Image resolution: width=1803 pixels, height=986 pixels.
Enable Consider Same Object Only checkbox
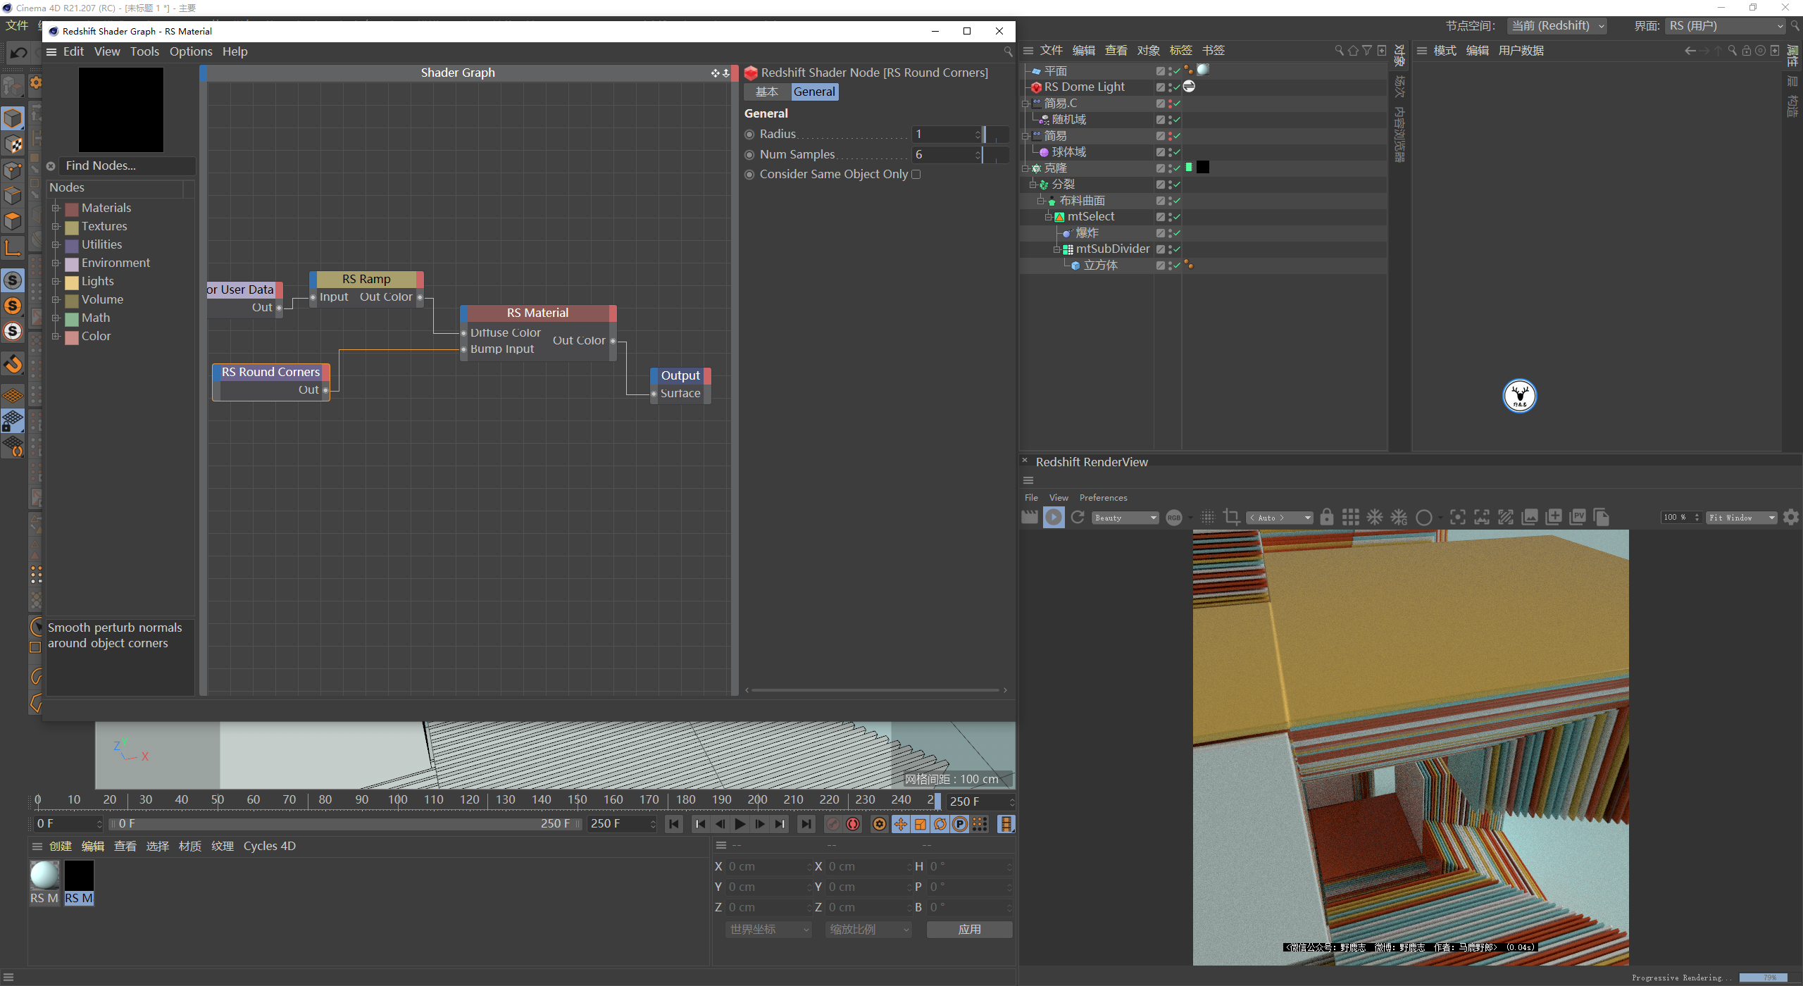tap(916, 175)
